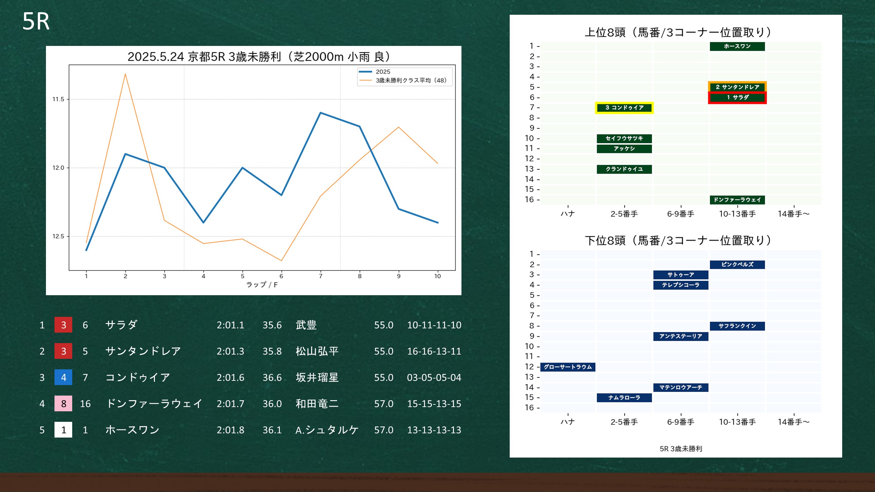This screenshot has height=492, width=875.
Task: Click the ドンファーラウェイ bar in top chart
Action: pyautogui.click(x=737, y=200)
